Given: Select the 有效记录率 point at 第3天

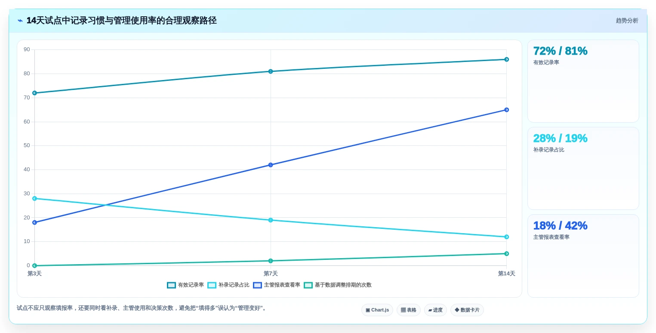Looking at the screenshot, I should (x=34, y=93).
